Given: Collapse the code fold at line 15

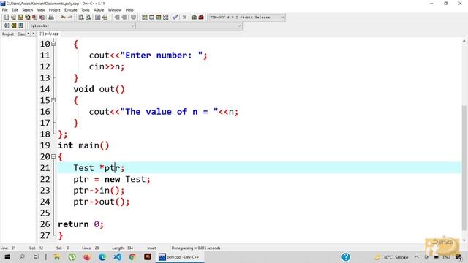Looking at the screenshot, I should click(x=53, y=100).
